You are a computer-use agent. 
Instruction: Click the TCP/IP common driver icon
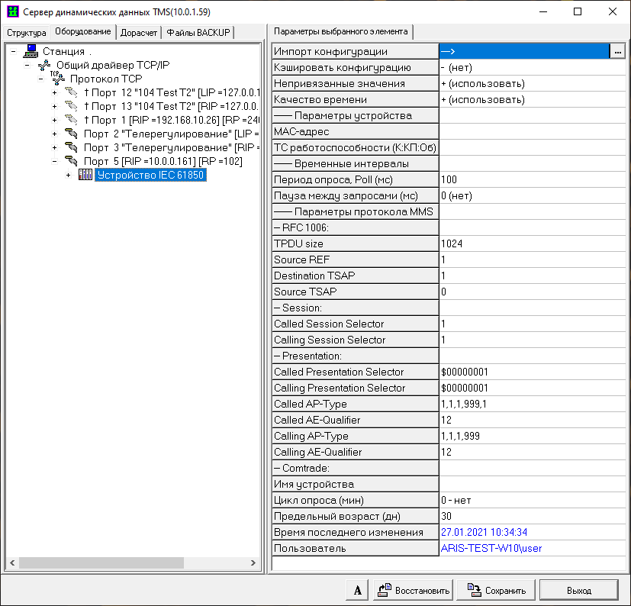[x=44, y=65]
